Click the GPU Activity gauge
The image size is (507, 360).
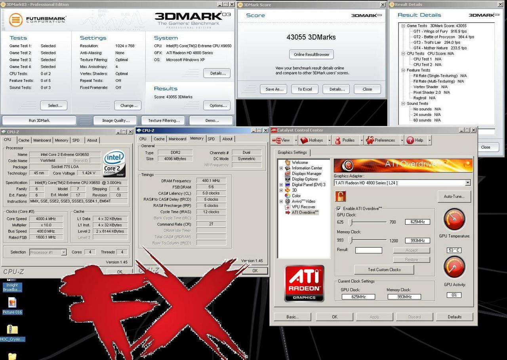click(454, 267)
